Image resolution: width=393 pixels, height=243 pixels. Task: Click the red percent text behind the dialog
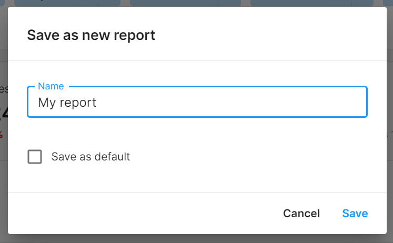[x=2, y=134]
